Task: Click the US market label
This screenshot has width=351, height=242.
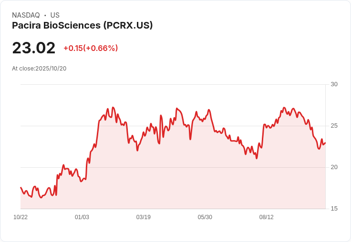Action: coord(55,15)
